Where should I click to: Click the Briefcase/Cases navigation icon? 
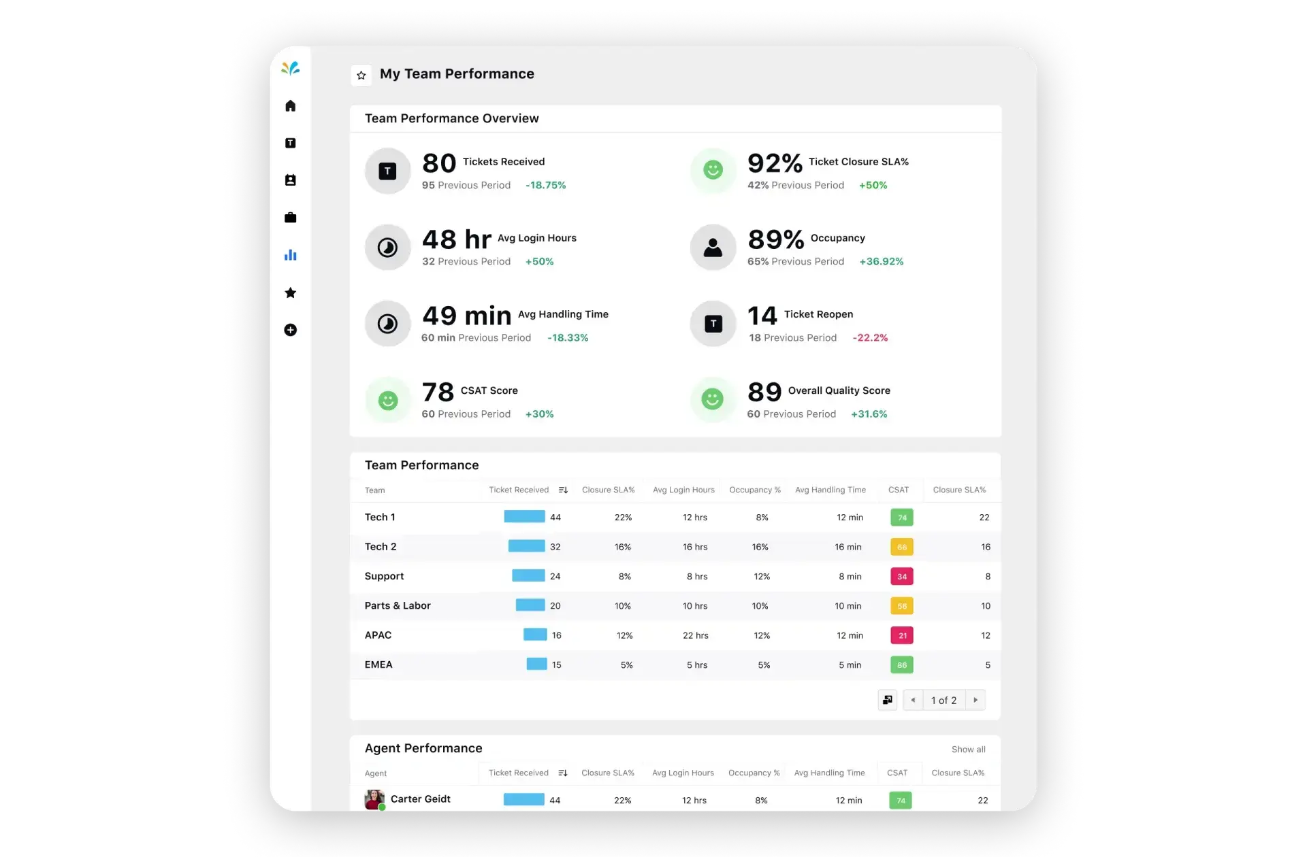point(291,217)
